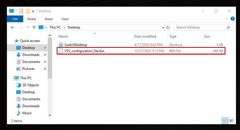Click the pin icon beside Documents
The image size is (240, 130).
tap(45, 62)
